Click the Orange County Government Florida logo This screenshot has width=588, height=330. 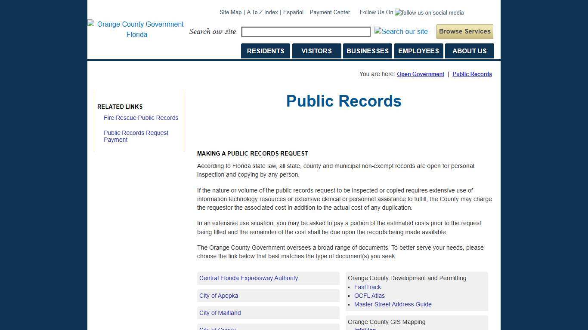coord(136,29)
